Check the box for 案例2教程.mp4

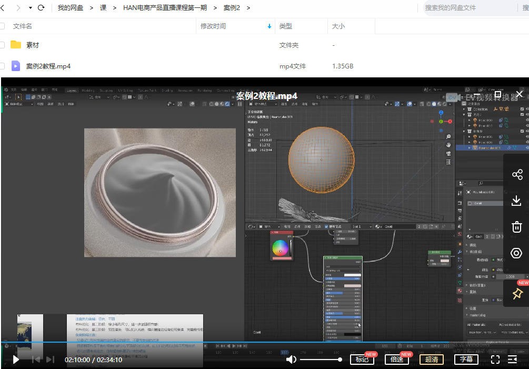(x=3, y=66)
